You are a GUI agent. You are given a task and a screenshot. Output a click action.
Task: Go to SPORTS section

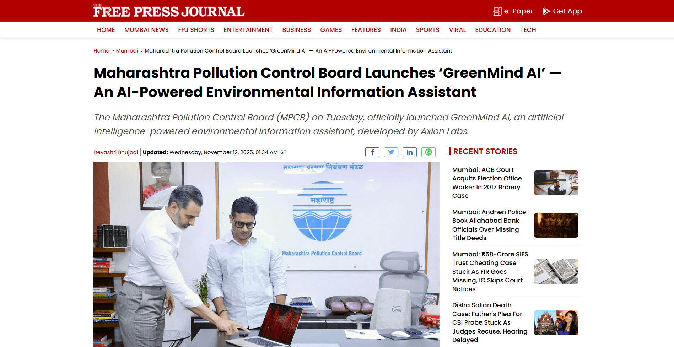427,30
